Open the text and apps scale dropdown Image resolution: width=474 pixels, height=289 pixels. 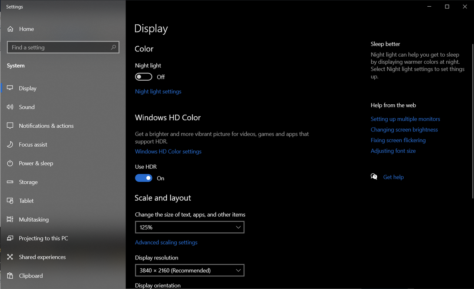coord(190,227)
